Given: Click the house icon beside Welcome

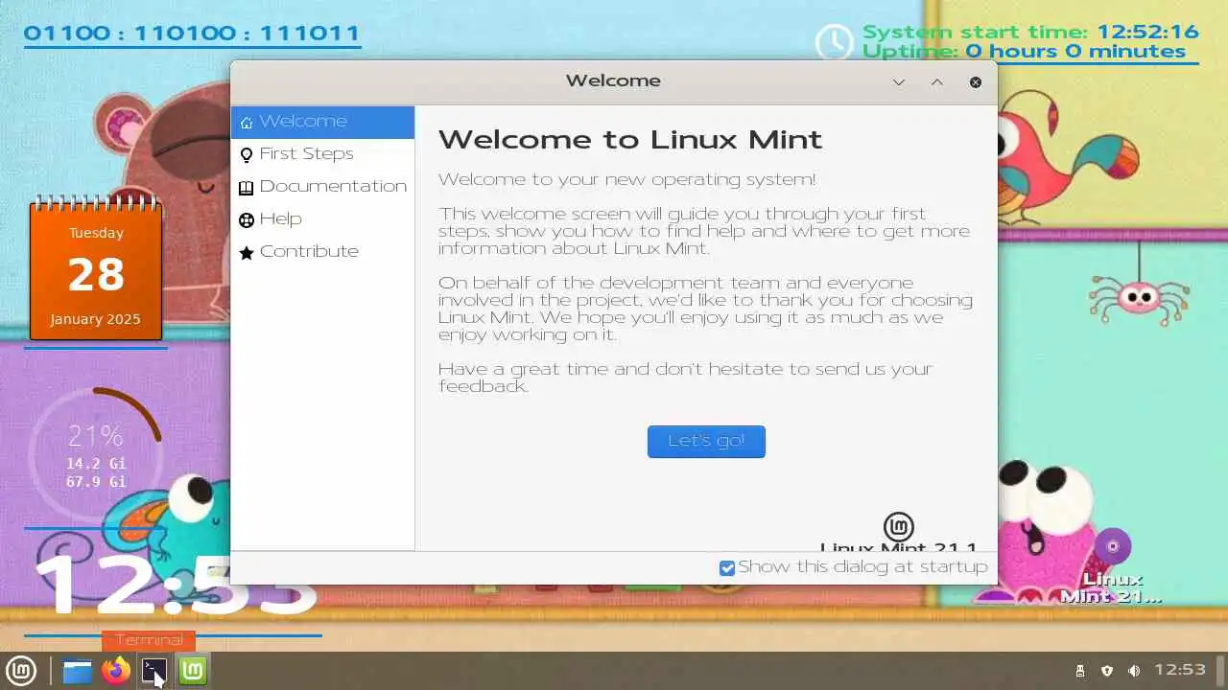Looking at the screenshot, I should pos(247,122).
